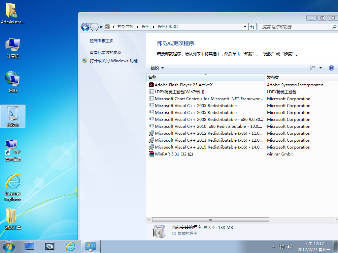The image size is (338, 253).
Task: Click the volume speaker tray icon
Action: click(x=290, y=247)
